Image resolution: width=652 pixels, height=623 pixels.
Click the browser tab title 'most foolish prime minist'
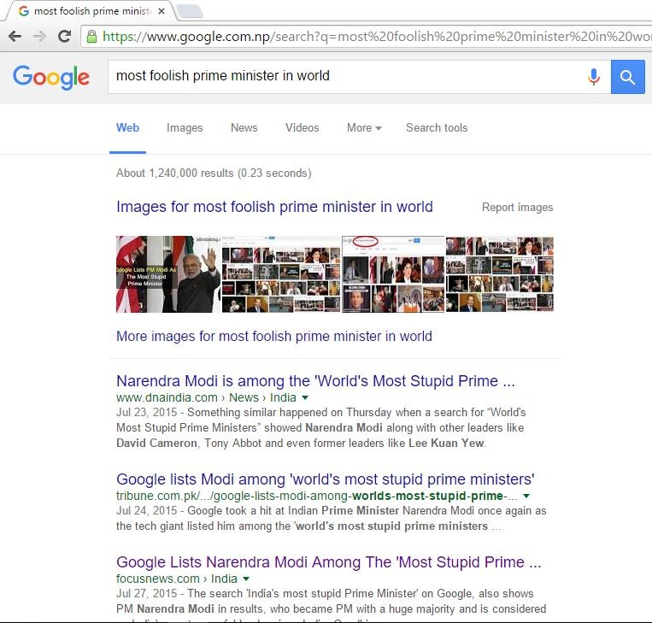[x=92, y=11]
